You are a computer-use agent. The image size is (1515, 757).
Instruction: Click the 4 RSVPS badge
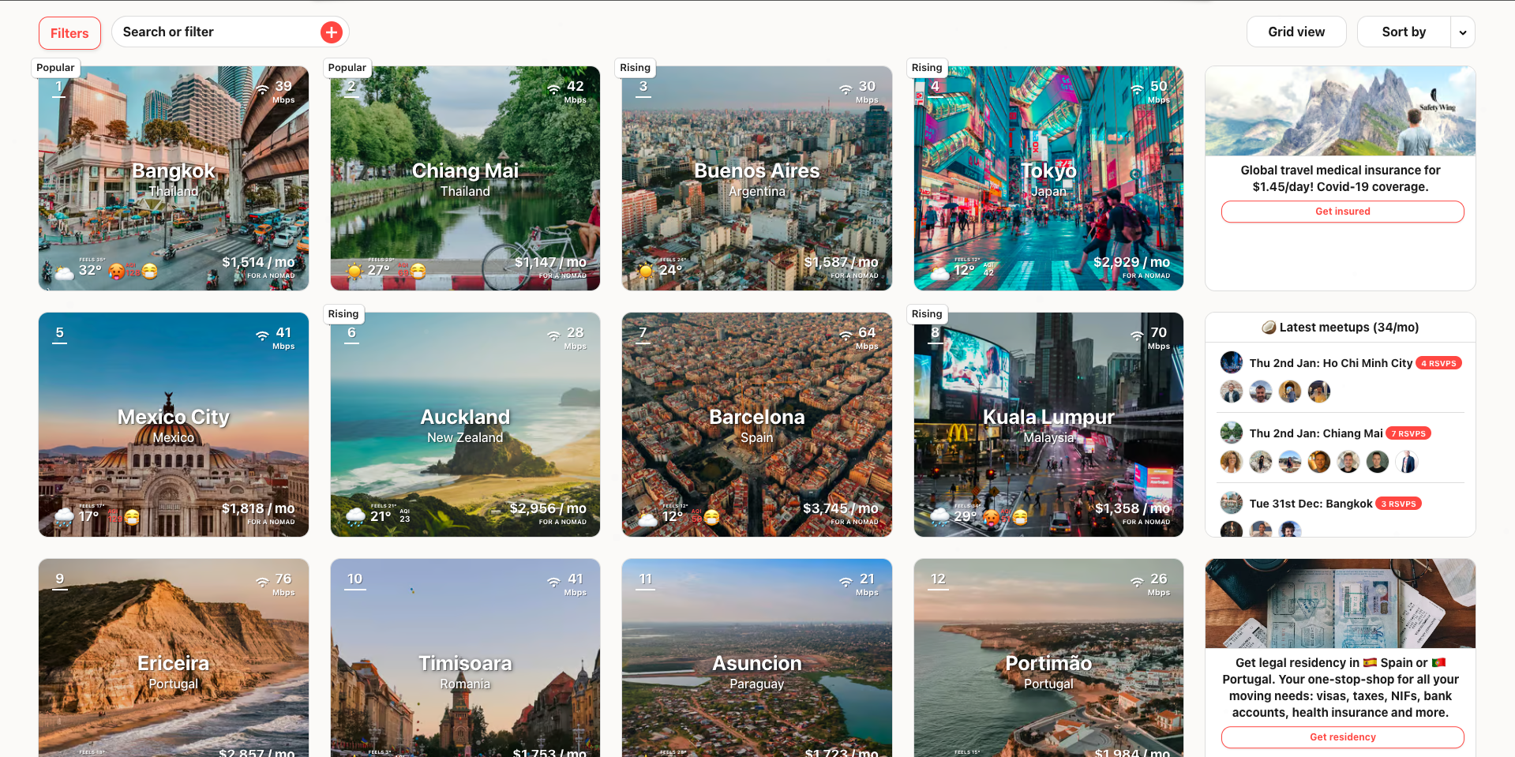click(x=1438, y=363)
